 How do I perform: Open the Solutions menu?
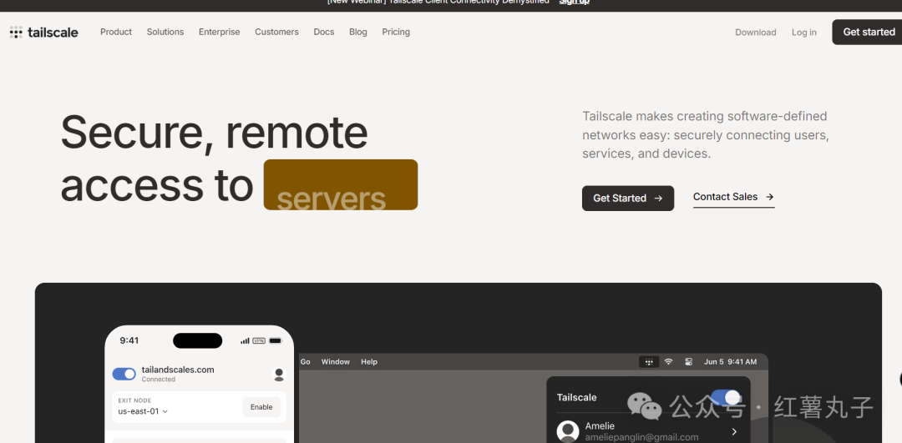tap(165, 33)
